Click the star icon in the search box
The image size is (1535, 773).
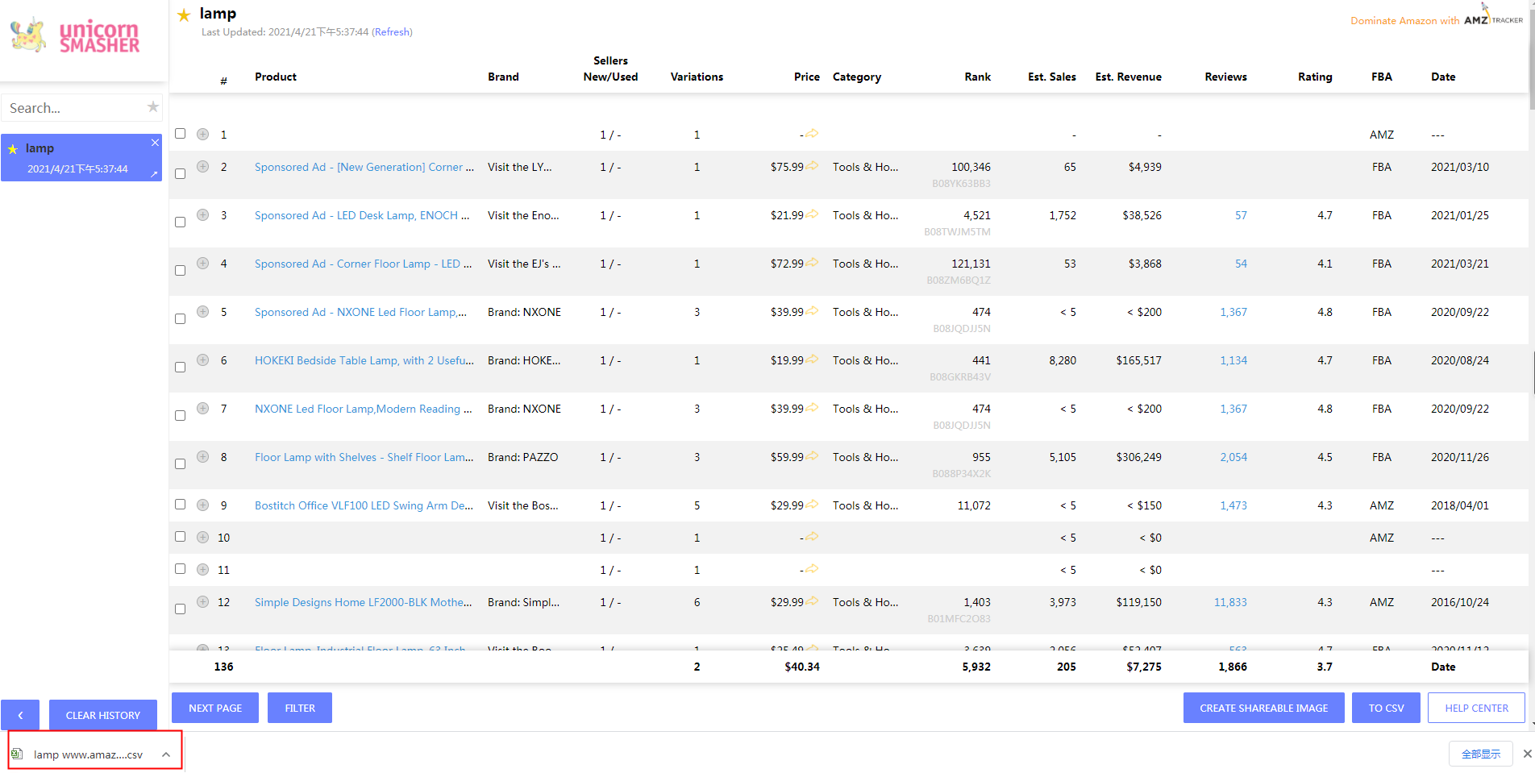click(153, 106)
